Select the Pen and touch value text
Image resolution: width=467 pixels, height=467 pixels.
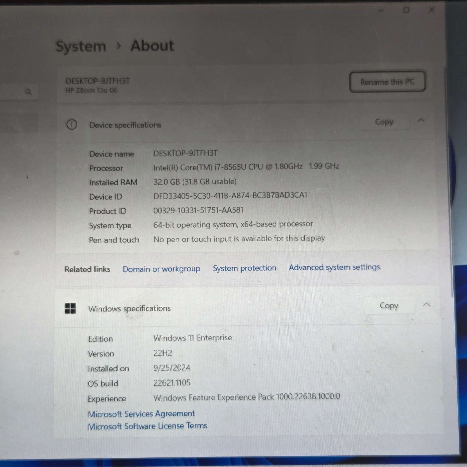239,239
